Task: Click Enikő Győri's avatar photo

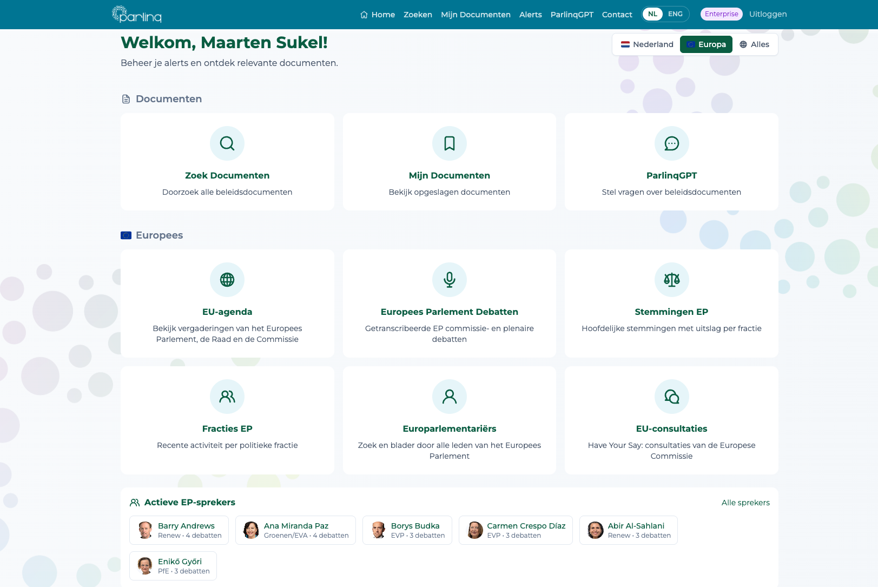Action: coord(145,566)
